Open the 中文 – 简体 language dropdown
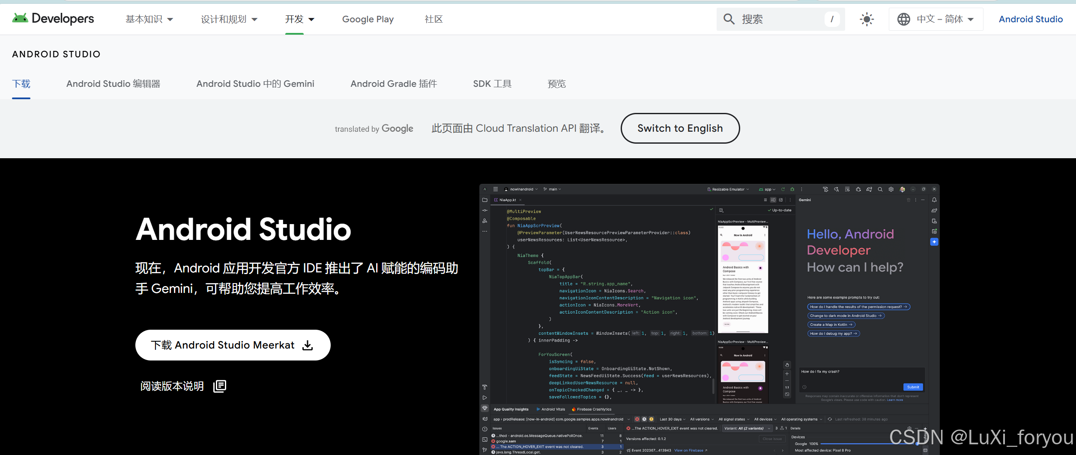Screen dimensions: 1076x455 pos(936,19)
